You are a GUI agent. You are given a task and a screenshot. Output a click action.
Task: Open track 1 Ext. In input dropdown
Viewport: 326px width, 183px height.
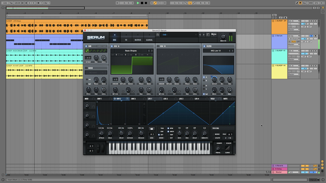tap(294, 21)
